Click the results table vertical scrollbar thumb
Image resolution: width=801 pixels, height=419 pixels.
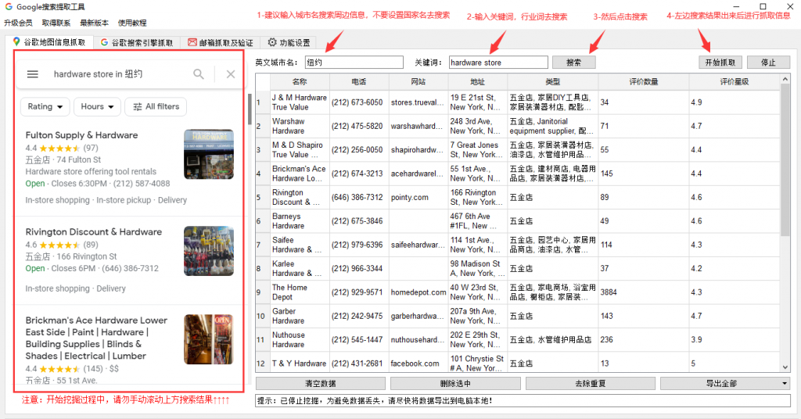785,161
